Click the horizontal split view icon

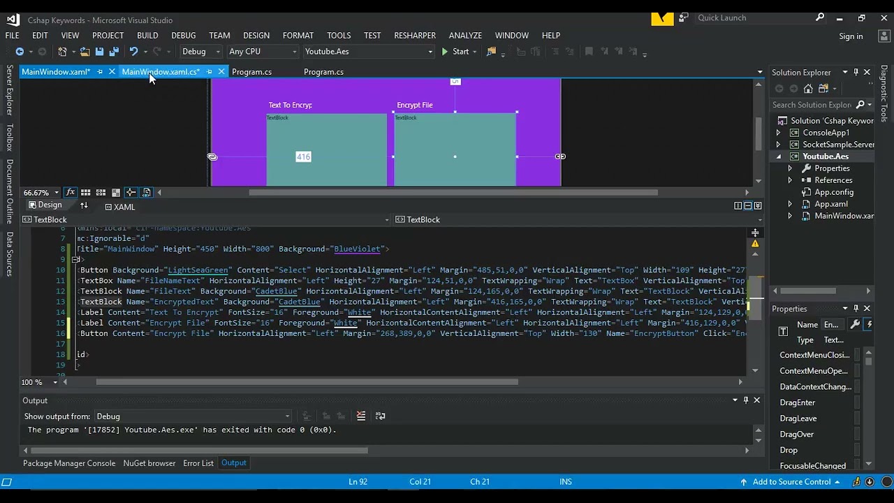[x=747, y=205]
